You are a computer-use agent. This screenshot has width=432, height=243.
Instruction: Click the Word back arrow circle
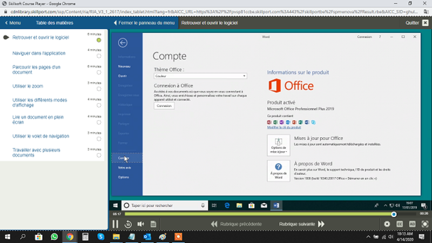pos(123,43)
